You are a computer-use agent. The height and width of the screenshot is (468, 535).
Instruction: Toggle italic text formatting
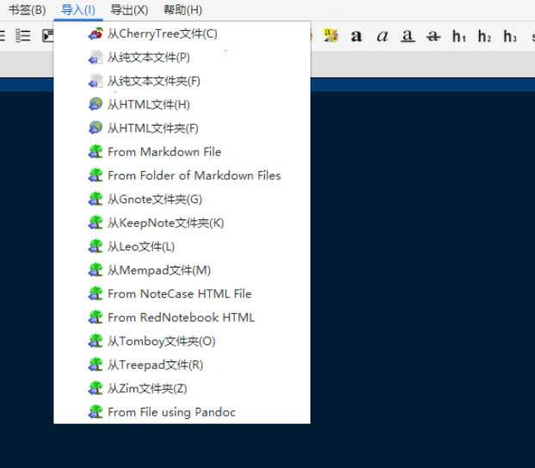coord(382,36)
